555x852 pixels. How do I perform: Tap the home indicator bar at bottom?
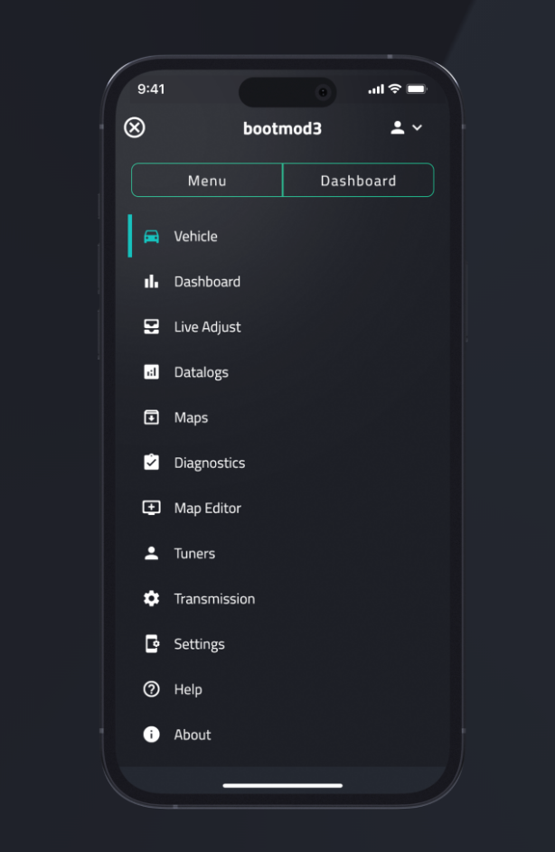[282, 784]
